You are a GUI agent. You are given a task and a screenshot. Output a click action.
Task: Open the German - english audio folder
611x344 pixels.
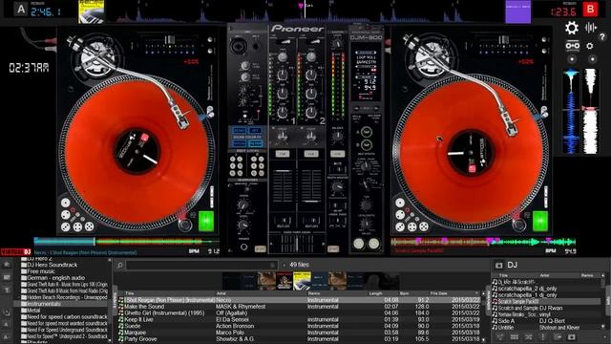(55, 278)
